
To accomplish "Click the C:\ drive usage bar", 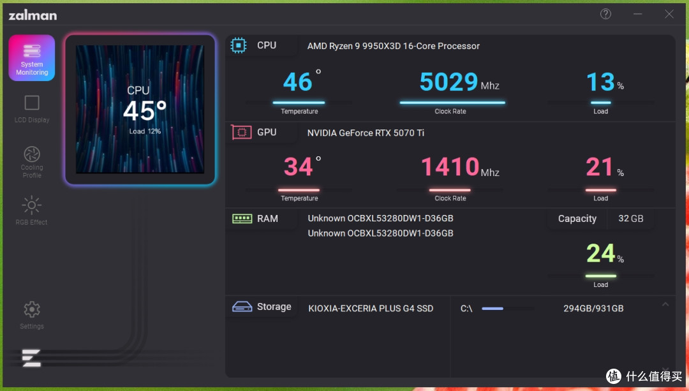I will [508, 309].
